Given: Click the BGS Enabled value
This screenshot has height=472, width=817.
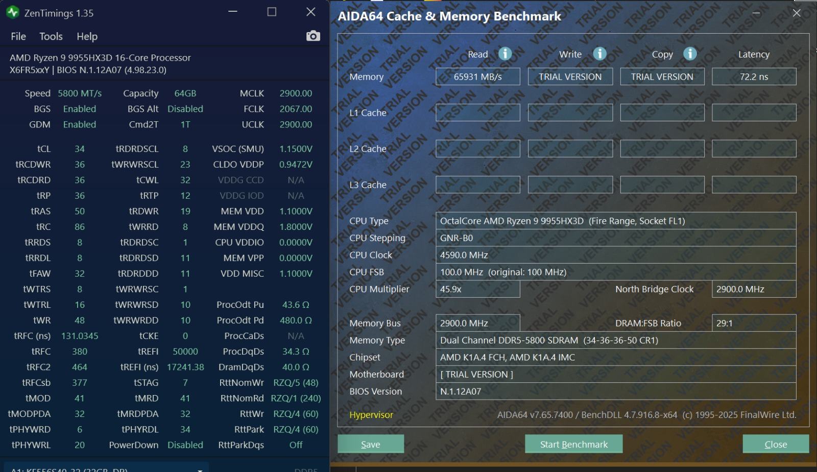Looking at the screenshot, I should pos(80,109).
